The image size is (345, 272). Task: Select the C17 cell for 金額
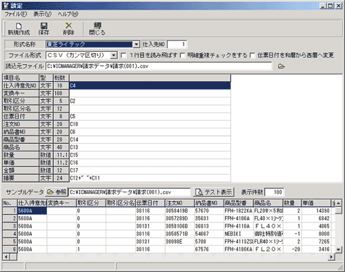tap(150, 170)
